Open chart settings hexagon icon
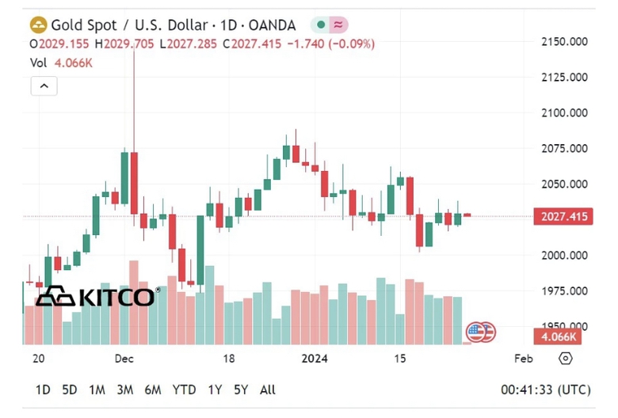Image resolution: width=618 pixels, height=418 pixels. click(566, 359)
